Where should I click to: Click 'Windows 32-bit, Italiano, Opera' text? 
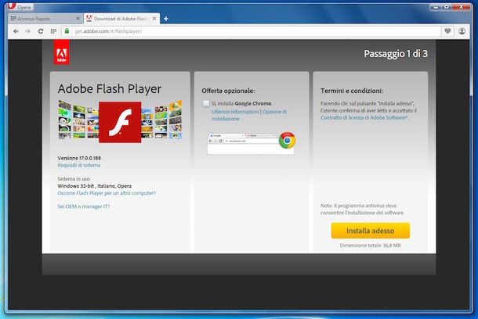(x=95, y=186)
